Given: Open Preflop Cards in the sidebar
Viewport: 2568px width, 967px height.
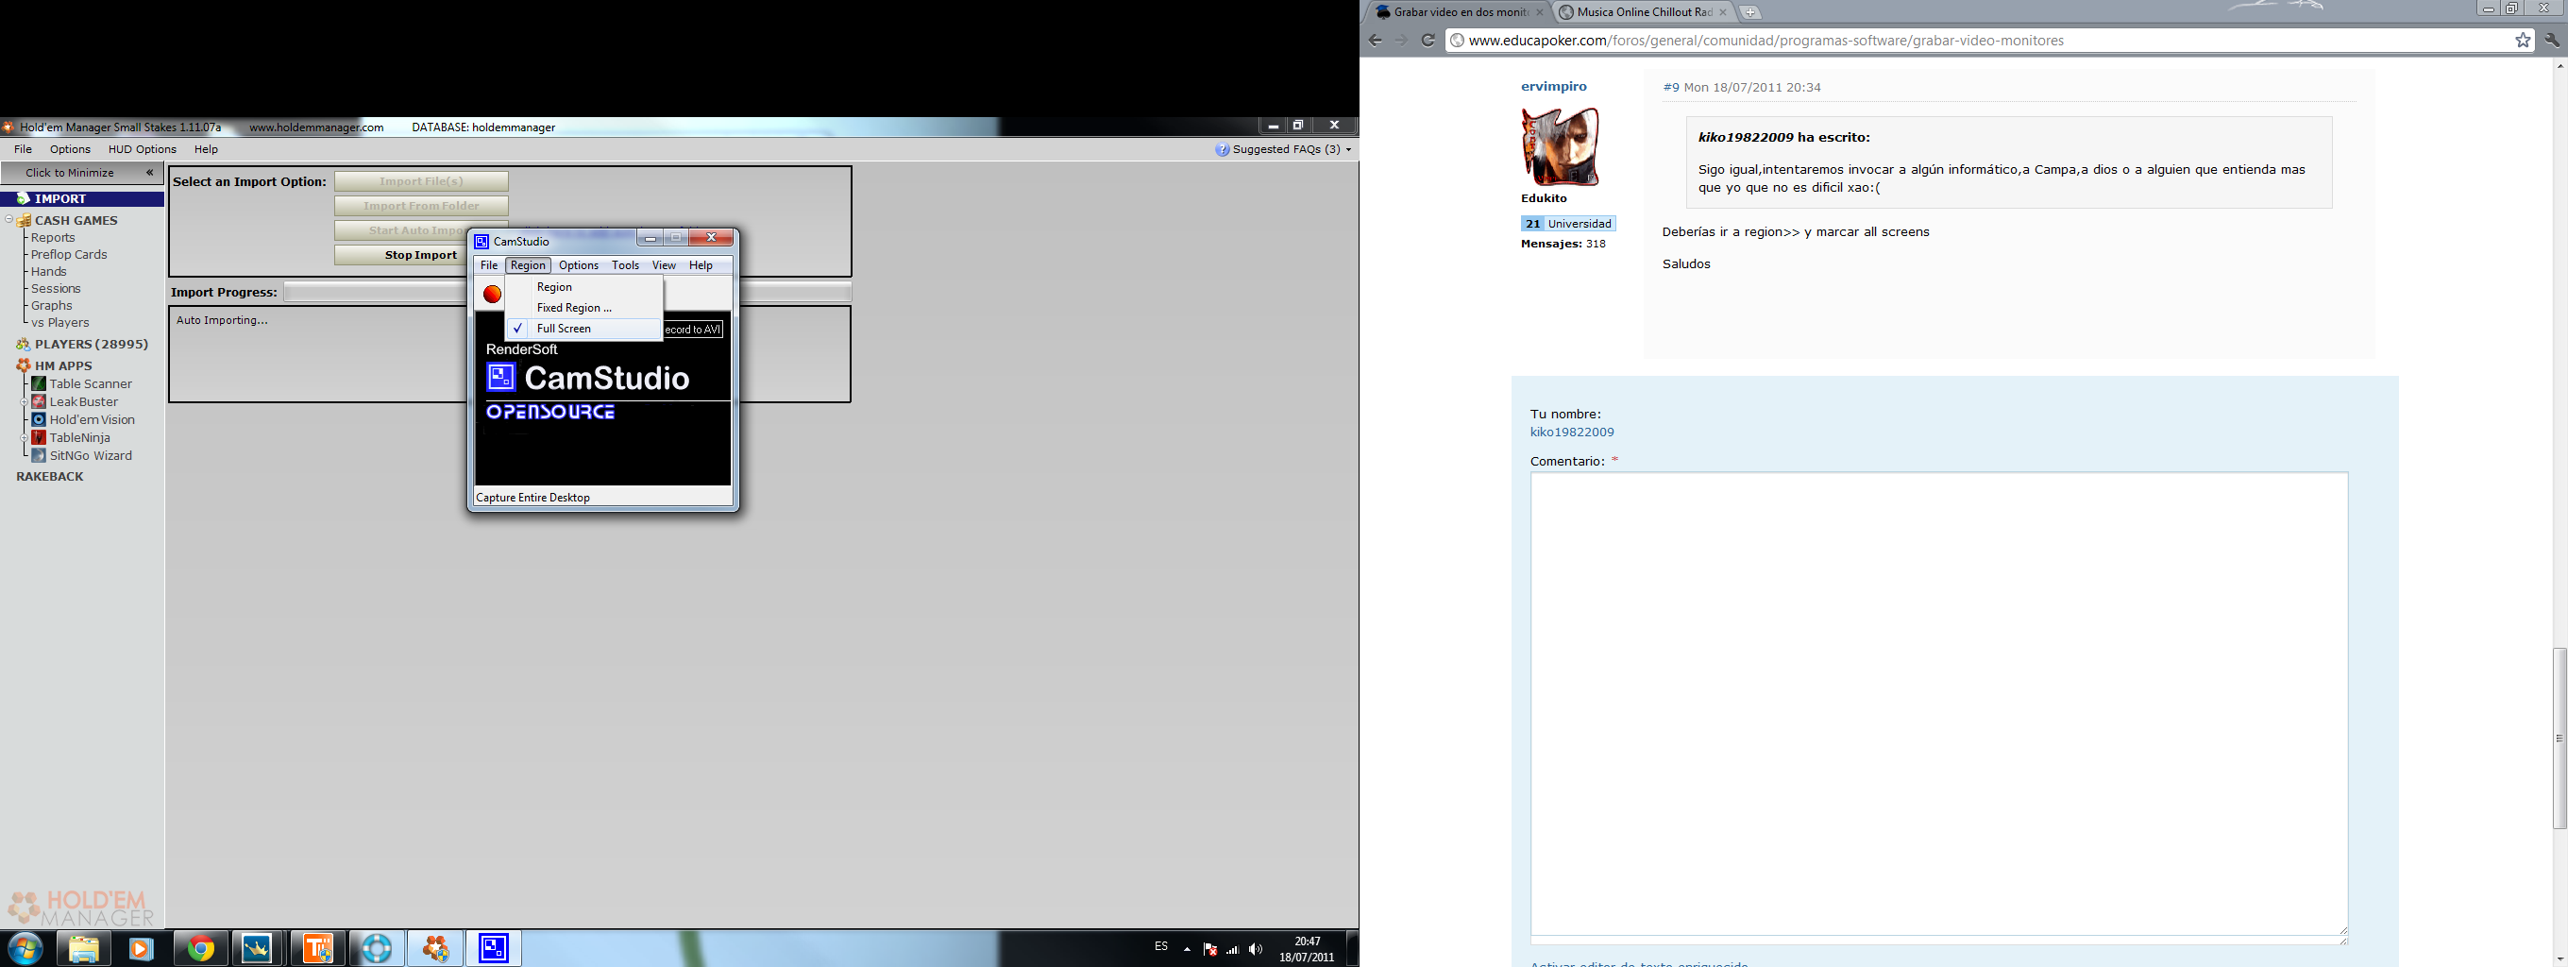Looking at the screenshot, I should [69, 254].
